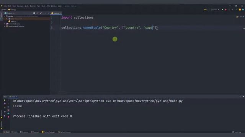Click the orange IDE updates icon
Screen dimensions: 245x137
tap(240, 10)
